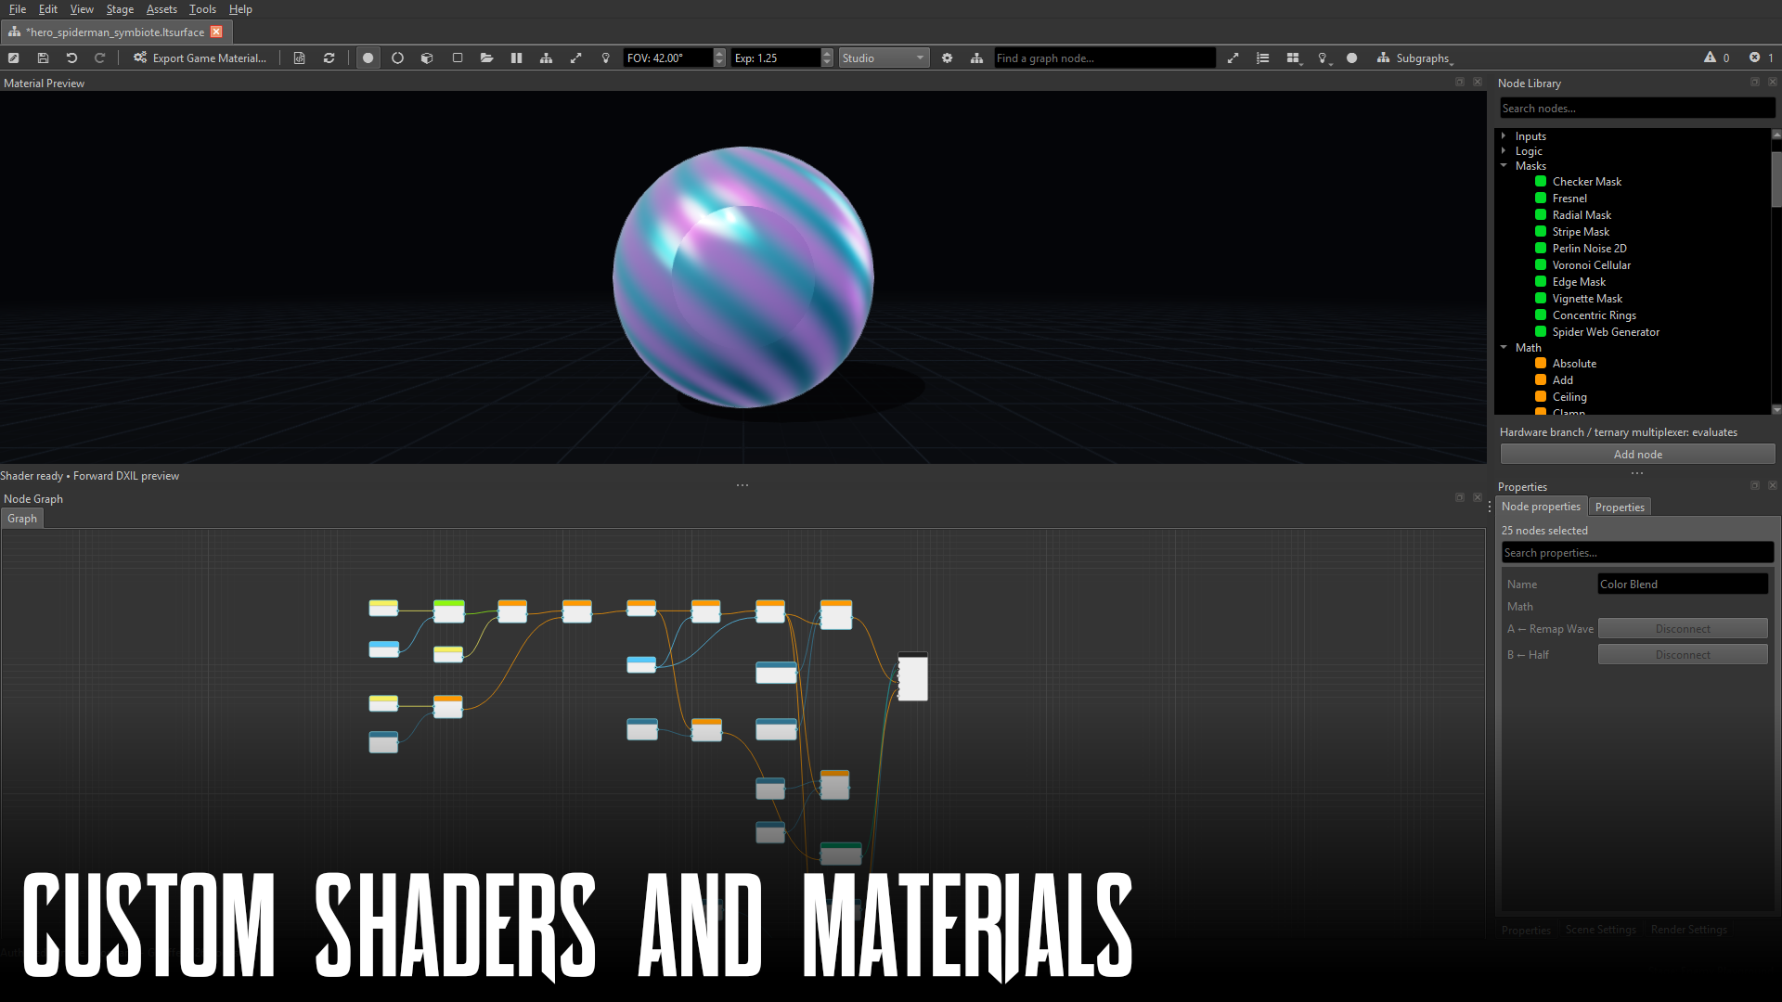Open the graph grid layout dropdown icon
This screenshot has height=1002, width=1782.
pyautogui.click(x=1294, y=58)
